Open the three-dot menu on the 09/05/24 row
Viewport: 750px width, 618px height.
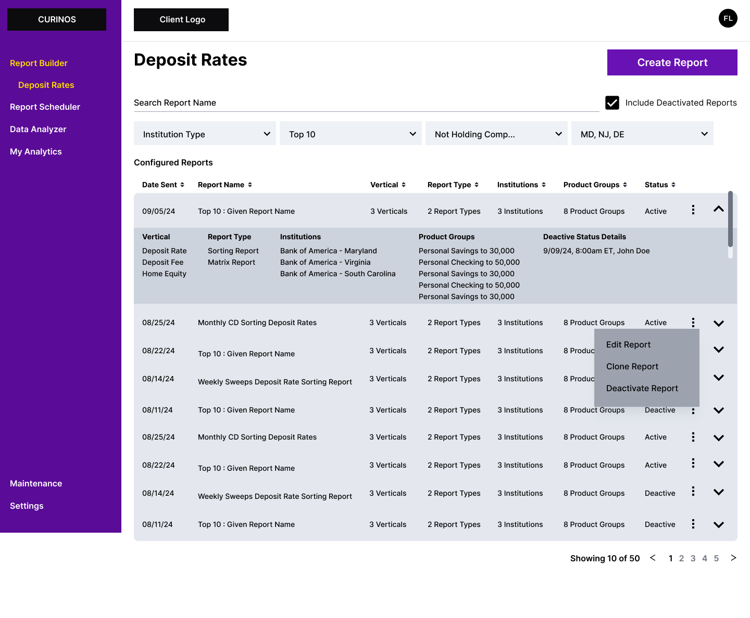(693, 210)
